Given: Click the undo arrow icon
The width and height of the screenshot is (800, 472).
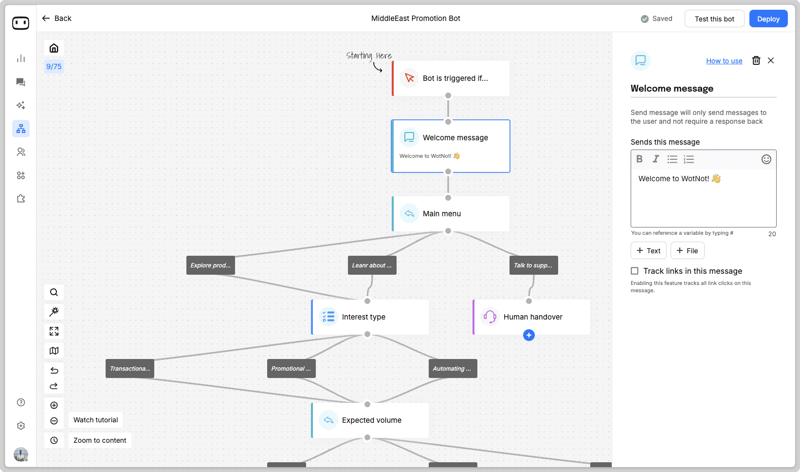Looking at the screenshot, I should pyautogui.click(x=54, y=371).
